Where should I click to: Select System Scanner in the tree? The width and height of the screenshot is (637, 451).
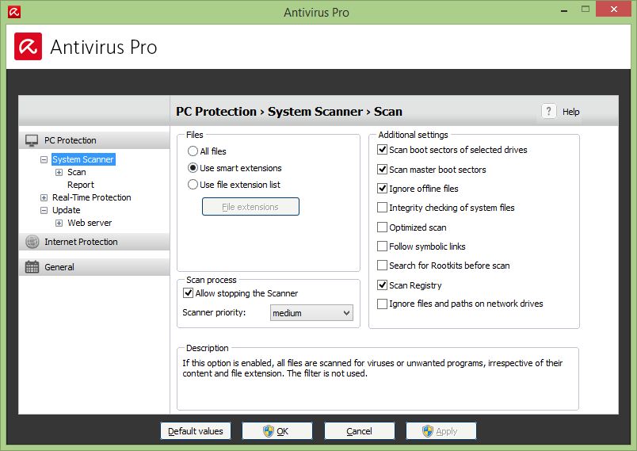83,159
